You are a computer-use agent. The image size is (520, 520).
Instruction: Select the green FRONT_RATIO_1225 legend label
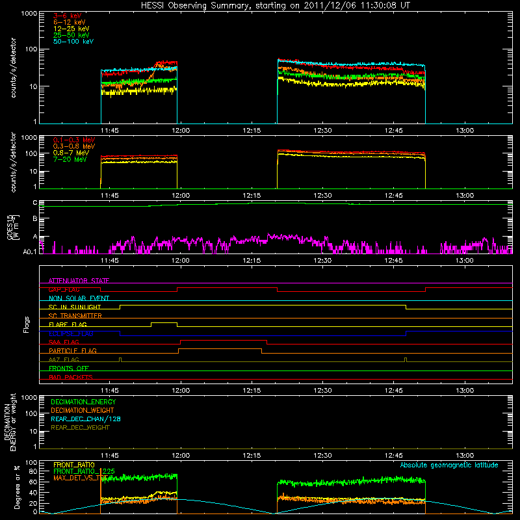[84, 471]
